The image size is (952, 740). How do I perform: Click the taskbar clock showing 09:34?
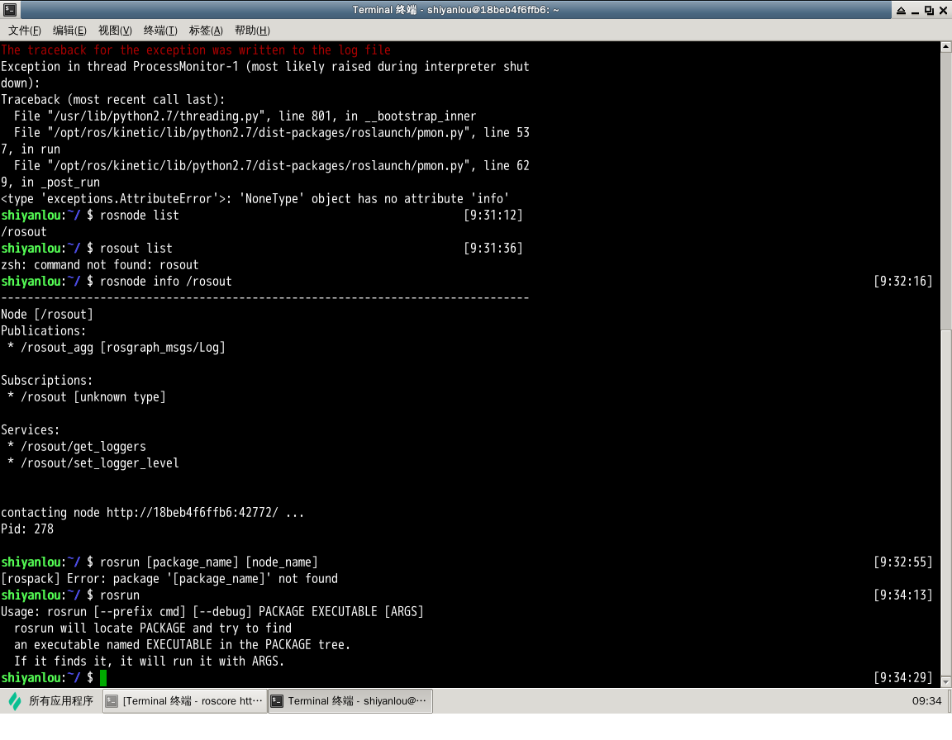pos(926,701)
